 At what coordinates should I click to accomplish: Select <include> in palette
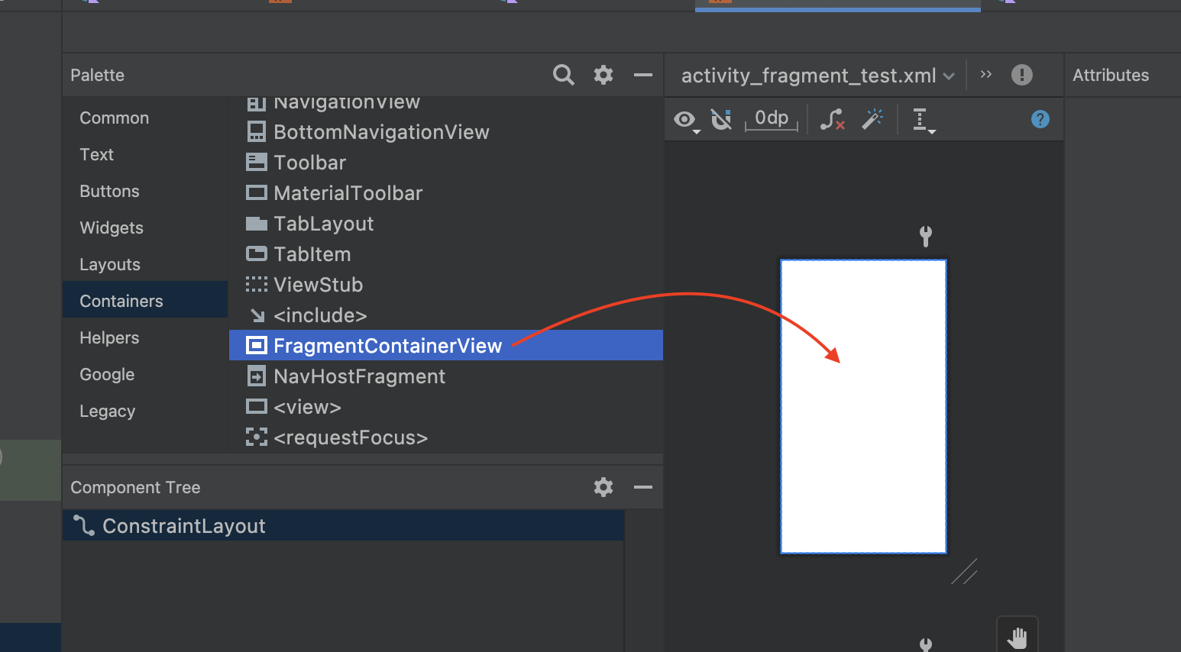click(x=445, y=315)
